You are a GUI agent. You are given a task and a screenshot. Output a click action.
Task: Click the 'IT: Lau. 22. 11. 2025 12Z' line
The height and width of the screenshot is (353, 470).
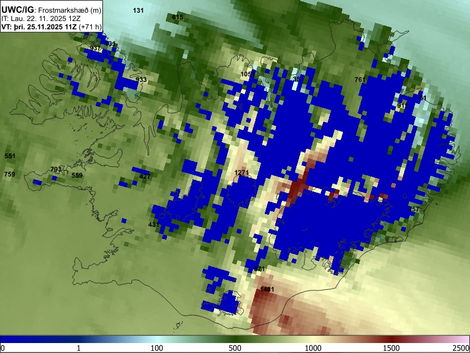click(41, 19)
